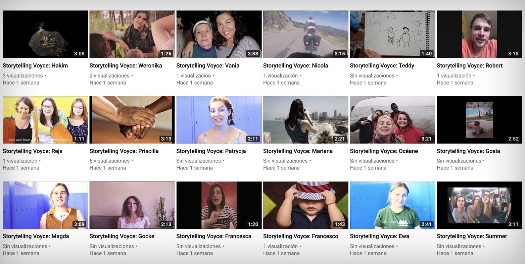Viewport: 525px width, 264px height.
Task: Play the Magda video thumbnail
Action: pyautogui.click(x=45, y=205)
